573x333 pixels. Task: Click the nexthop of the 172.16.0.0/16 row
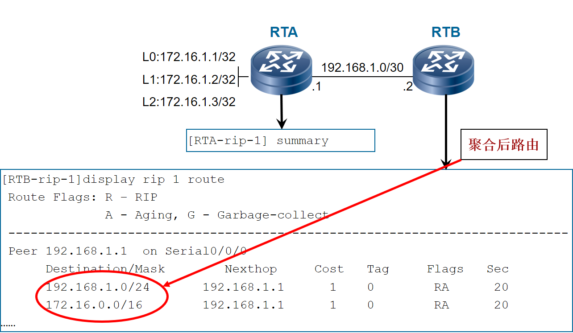click(243, 305)
